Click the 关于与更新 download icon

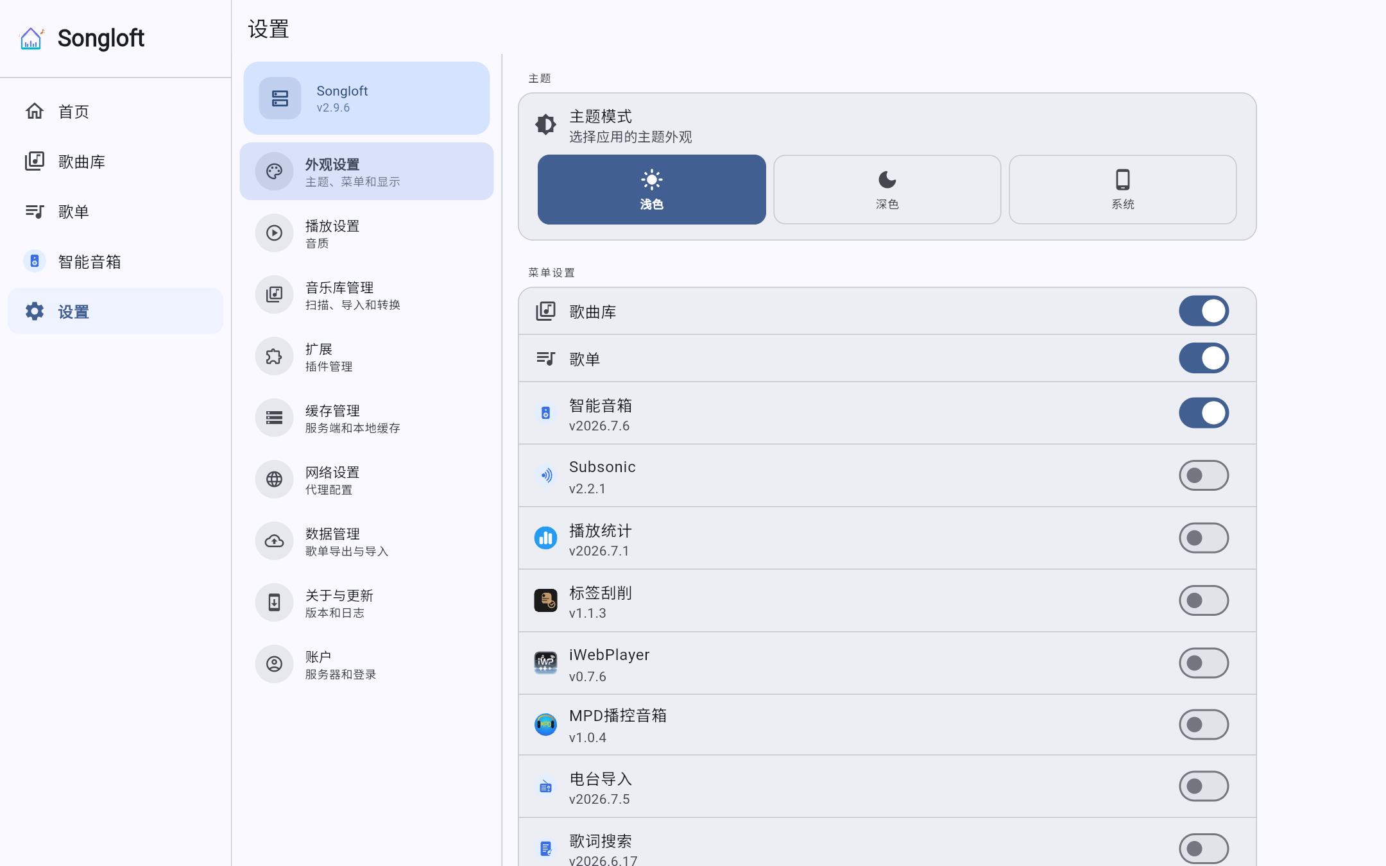[274, 602]
